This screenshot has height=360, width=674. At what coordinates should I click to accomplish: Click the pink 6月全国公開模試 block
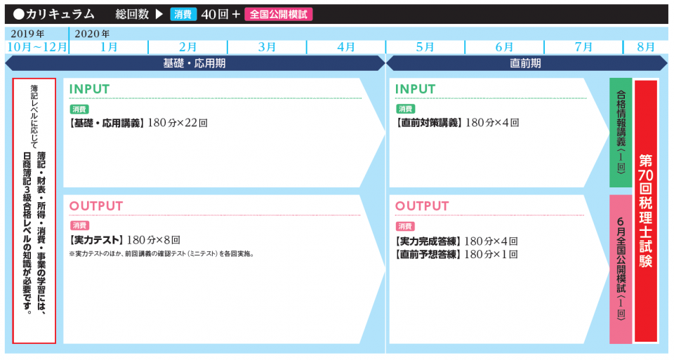621,269
